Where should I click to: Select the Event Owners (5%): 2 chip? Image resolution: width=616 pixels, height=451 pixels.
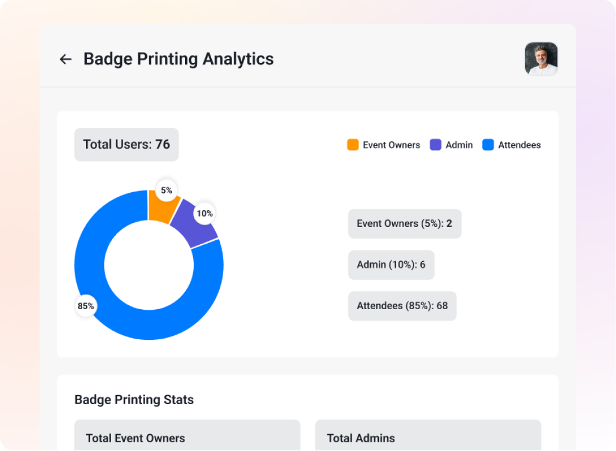tap(405, 223)
